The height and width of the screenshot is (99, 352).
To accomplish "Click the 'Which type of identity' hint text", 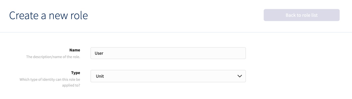I will pyautogui.click(x=50, y=79).
